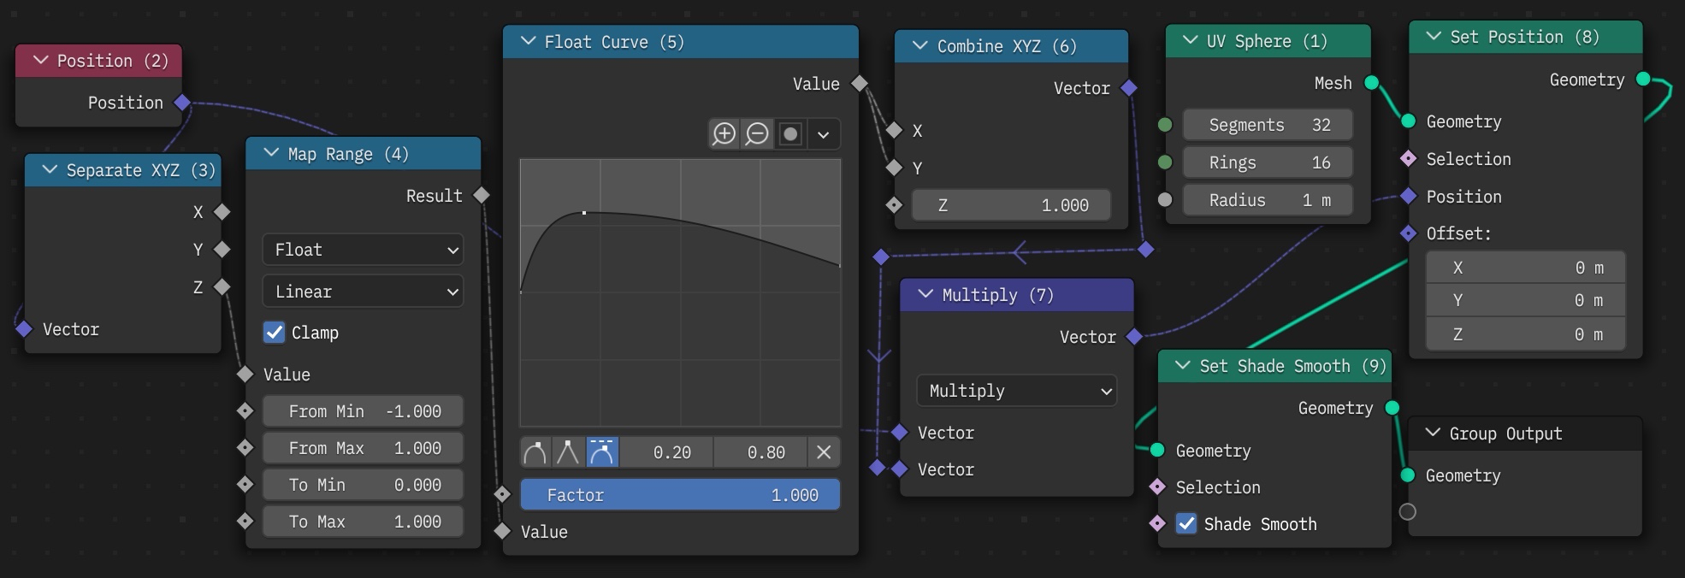Select the control point on the curve
The width and height of the screenshot is (1685, 578).
pos(584,212)
